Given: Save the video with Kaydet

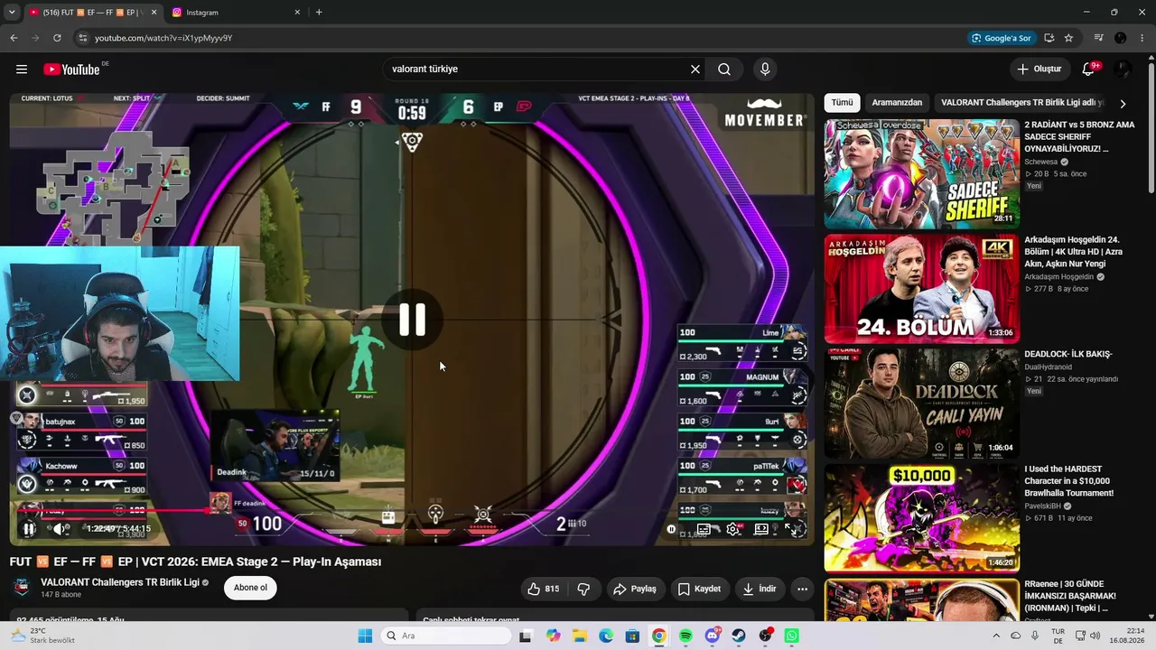Looking at the screenshot, I should tap(699, 589).
